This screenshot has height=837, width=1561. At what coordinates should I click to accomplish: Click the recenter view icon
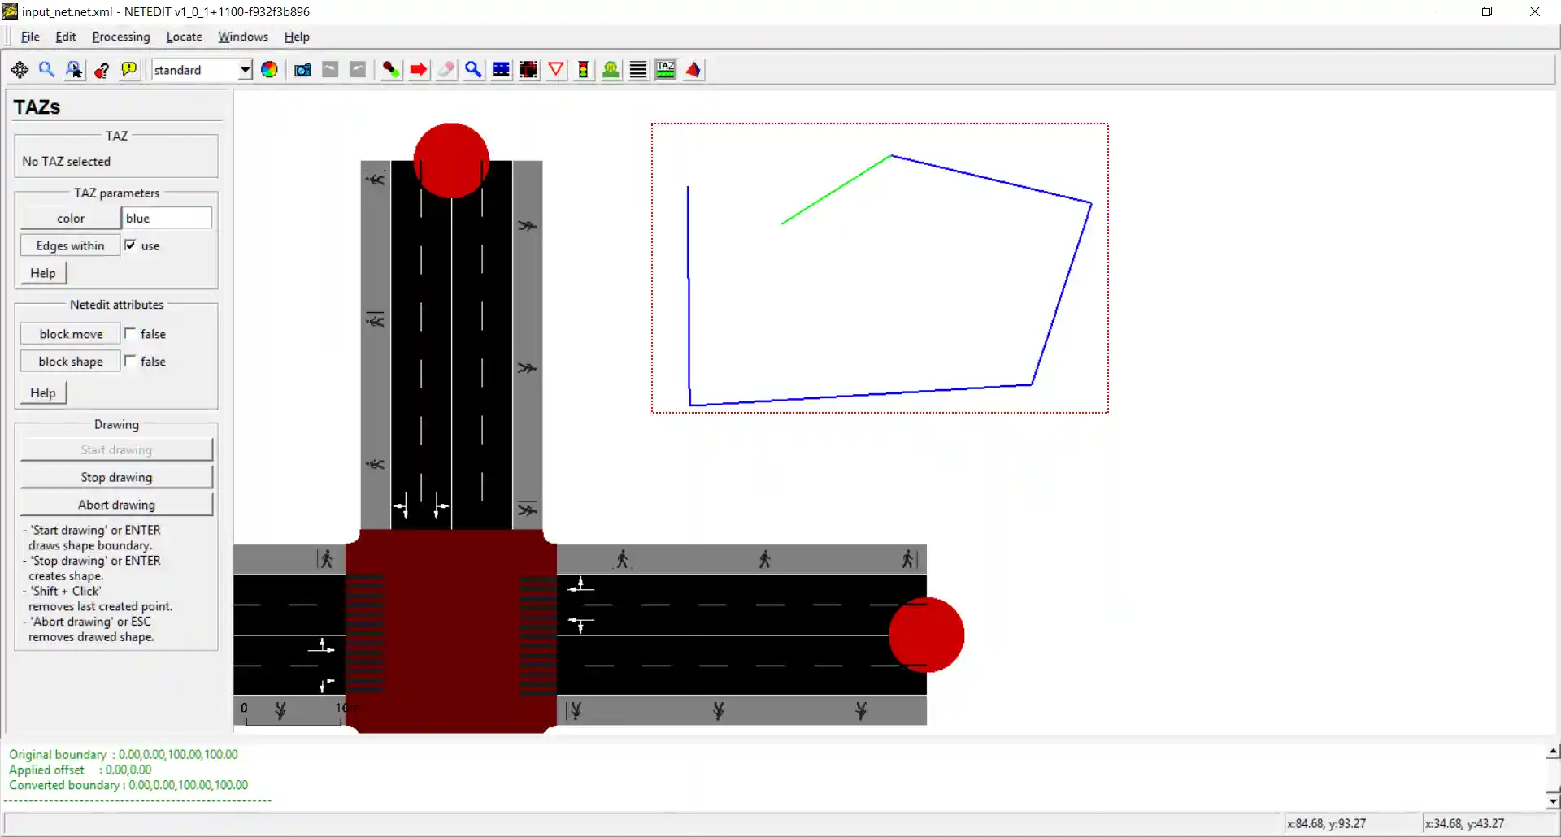20,70
